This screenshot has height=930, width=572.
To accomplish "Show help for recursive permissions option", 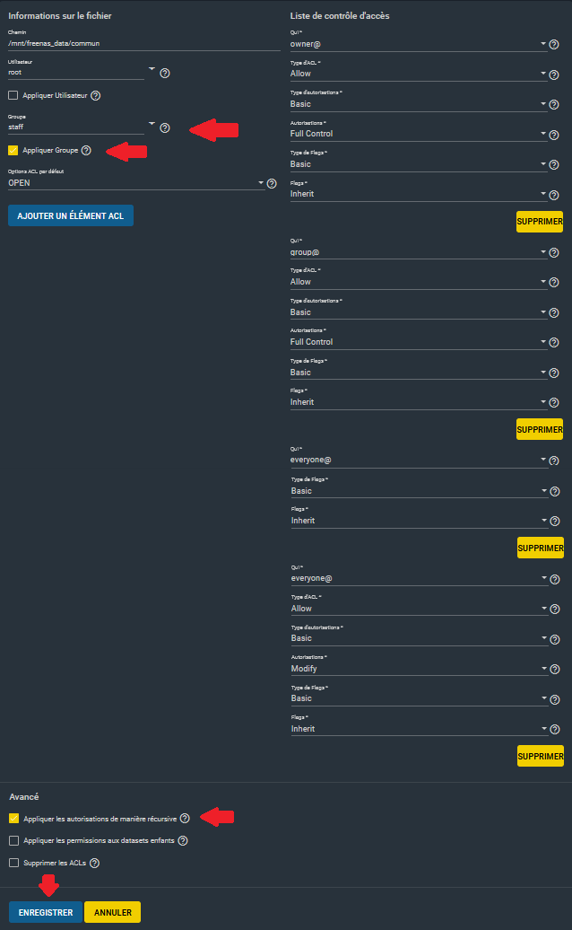I will coord(185,819).
